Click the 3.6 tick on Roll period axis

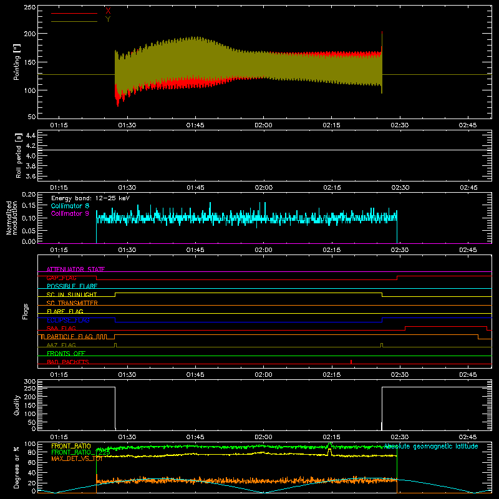tap(30, 177)
